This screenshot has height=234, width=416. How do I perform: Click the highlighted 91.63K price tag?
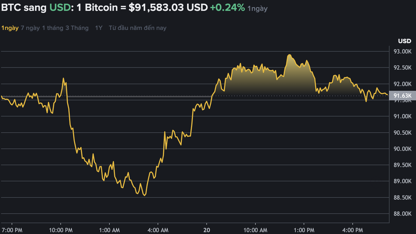pyautogui.click(x=403, y=96)
